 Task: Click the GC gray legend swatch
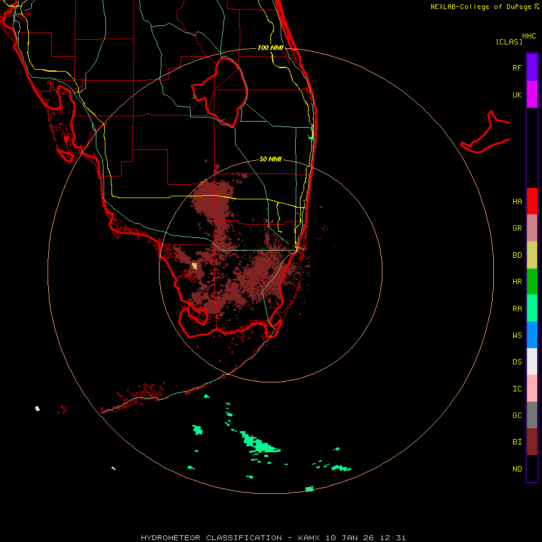(x=532, y=415)
